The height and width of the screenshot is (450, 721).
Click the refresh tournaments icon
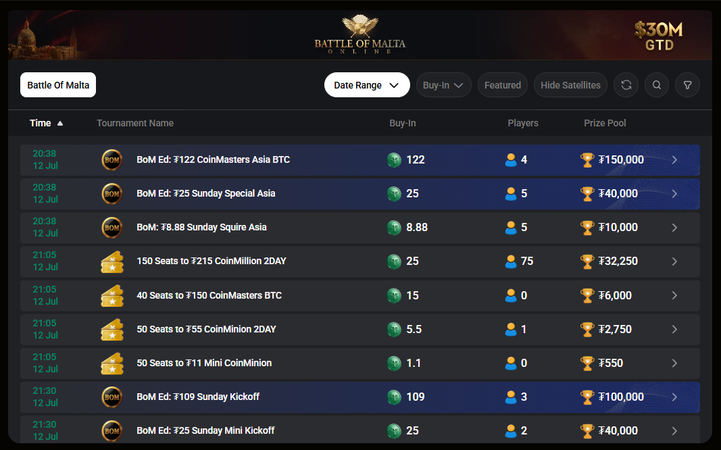point(626,85)
